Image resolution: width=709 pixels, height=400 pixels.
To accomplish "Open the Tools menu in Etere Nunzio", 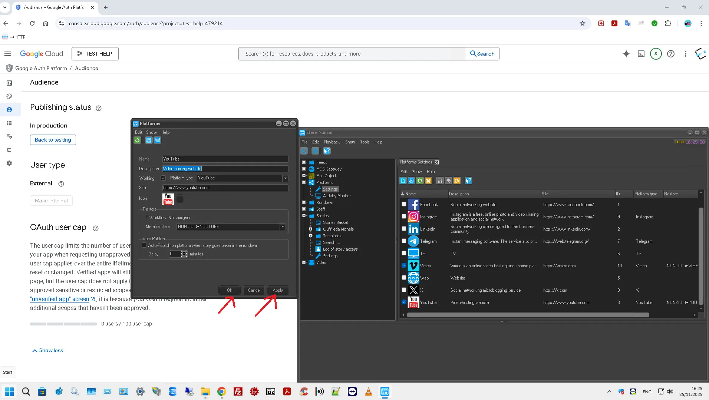I will pos(365,142).
